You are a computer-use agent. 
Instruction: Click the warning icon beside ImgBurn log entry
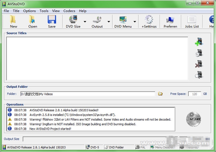(x=10, y=124)
